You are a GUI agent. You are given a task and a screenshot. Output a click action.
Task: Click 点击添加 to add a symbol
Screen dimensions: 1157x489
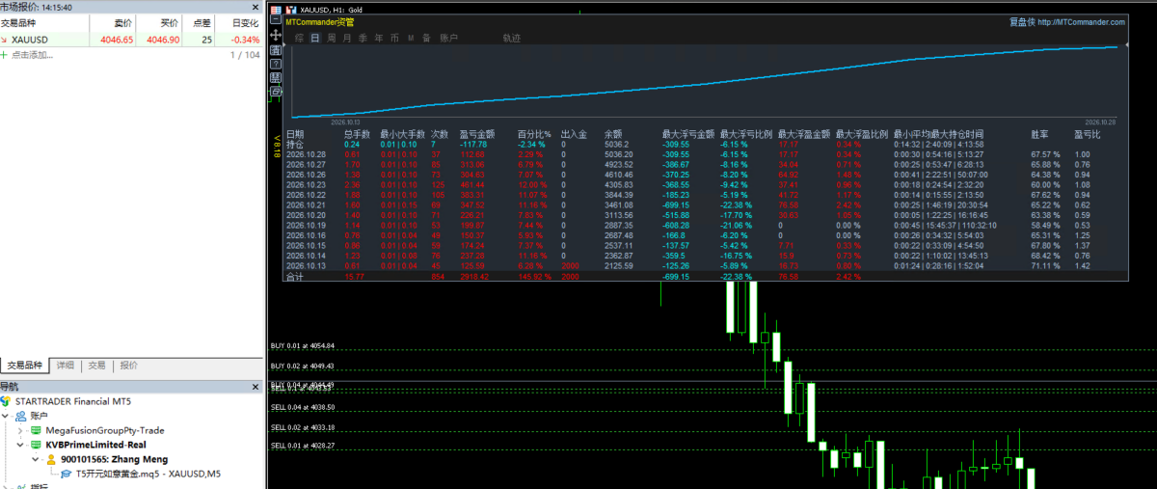(32, 55)
